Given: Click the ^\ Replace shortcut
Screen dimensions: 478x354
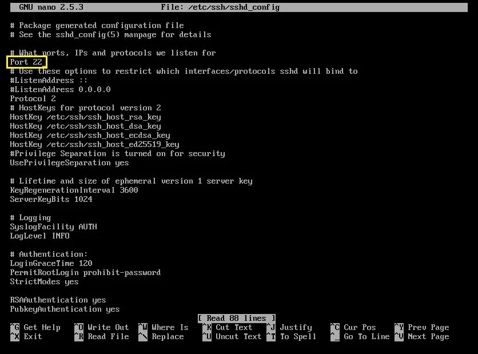Looking at the screenshot, I should (161, 337).
